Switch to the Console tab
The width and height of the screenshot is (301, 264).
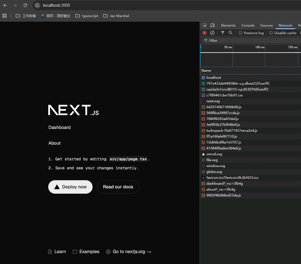coord(248,25)
